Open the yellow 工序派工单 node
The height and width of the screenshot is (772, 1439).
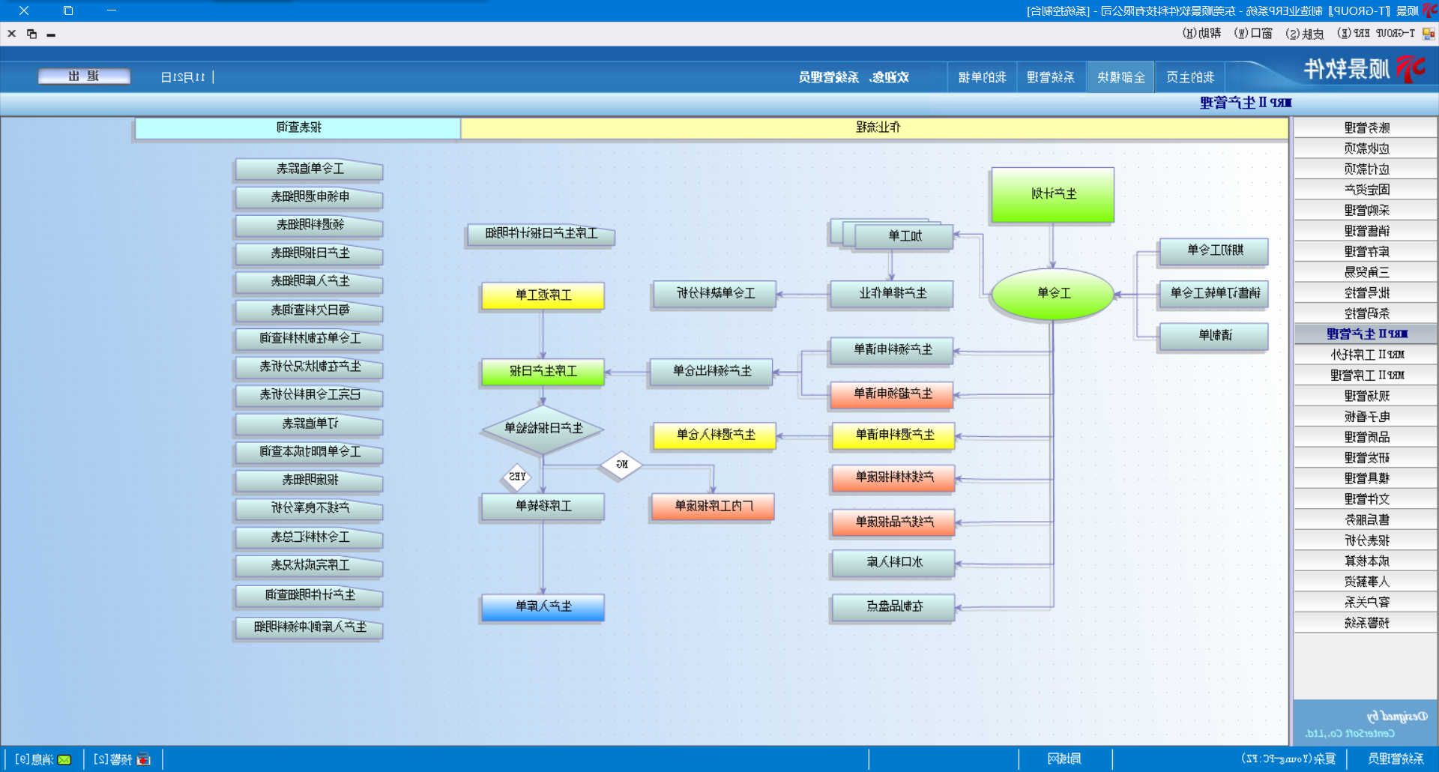pyautogui.click(x=543, y=295)
